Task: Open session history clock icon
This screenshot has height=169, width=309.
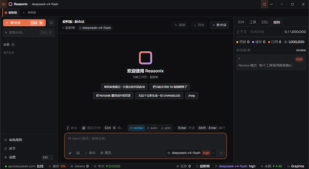Action: click(x=51, y=23)
